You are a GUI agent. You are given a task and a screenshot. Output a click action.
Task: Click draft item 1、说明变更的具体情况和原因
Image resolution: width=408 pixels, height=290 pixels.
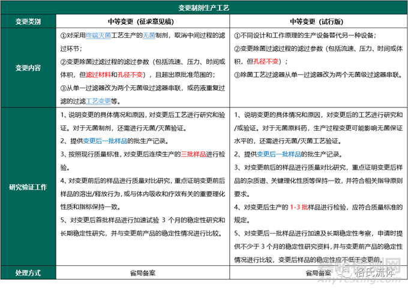click(143, 121)
